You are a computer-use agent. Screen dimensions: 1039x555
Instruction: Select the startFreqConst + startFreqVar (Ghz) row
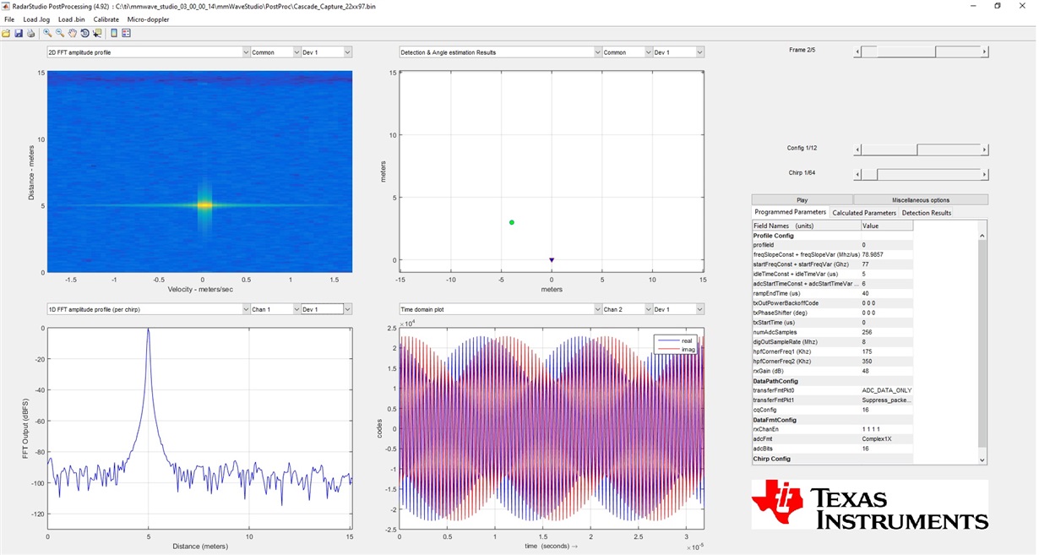pyautogui.click(x=833, y=264)
